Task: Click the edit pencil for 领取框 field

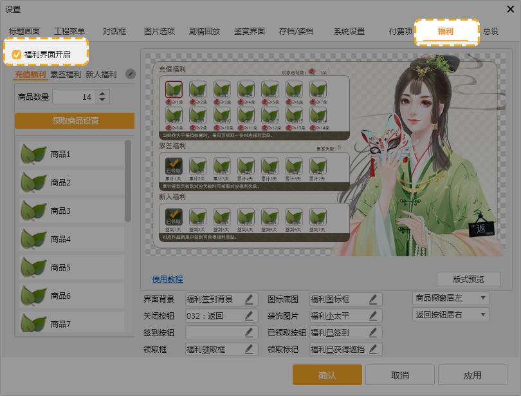Action: (x=248, y=349)
